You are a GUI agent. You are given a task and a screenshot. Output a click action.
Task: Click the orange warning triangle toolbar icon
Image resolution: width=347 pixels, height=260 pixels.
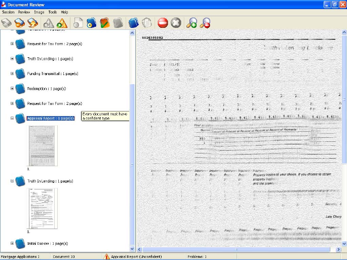62,22
